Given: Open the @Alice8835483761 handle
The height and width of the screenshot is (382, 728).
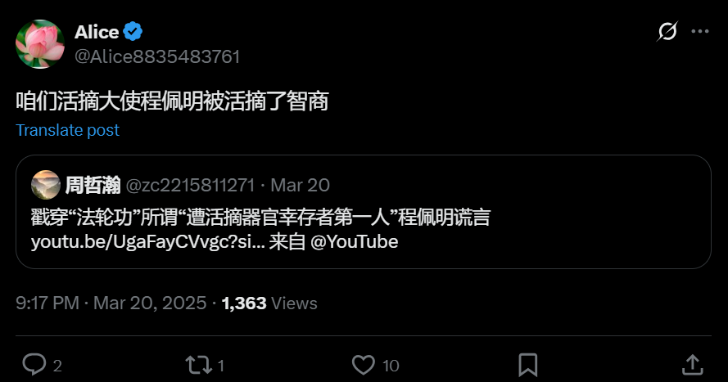Looking at the screenshot, I should pos(157,56).
